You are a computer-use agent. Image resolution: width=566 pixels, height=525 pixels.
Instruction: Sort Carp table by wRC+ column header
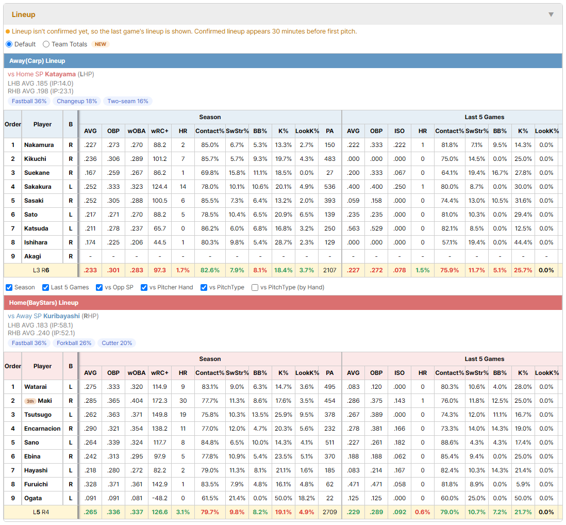(160, 131)
